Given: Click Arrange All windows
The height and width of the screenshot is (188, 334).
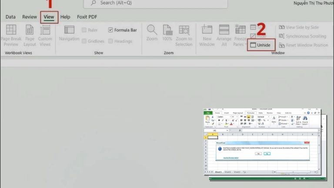Looking at the screenshot, I should coord(224,36).
